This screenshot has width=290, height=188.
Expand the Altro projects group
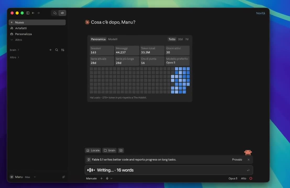pos(14,57)
